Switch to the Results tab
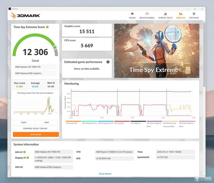The width and height of the screenshot is (214, 183). click(x=181, y=15)
